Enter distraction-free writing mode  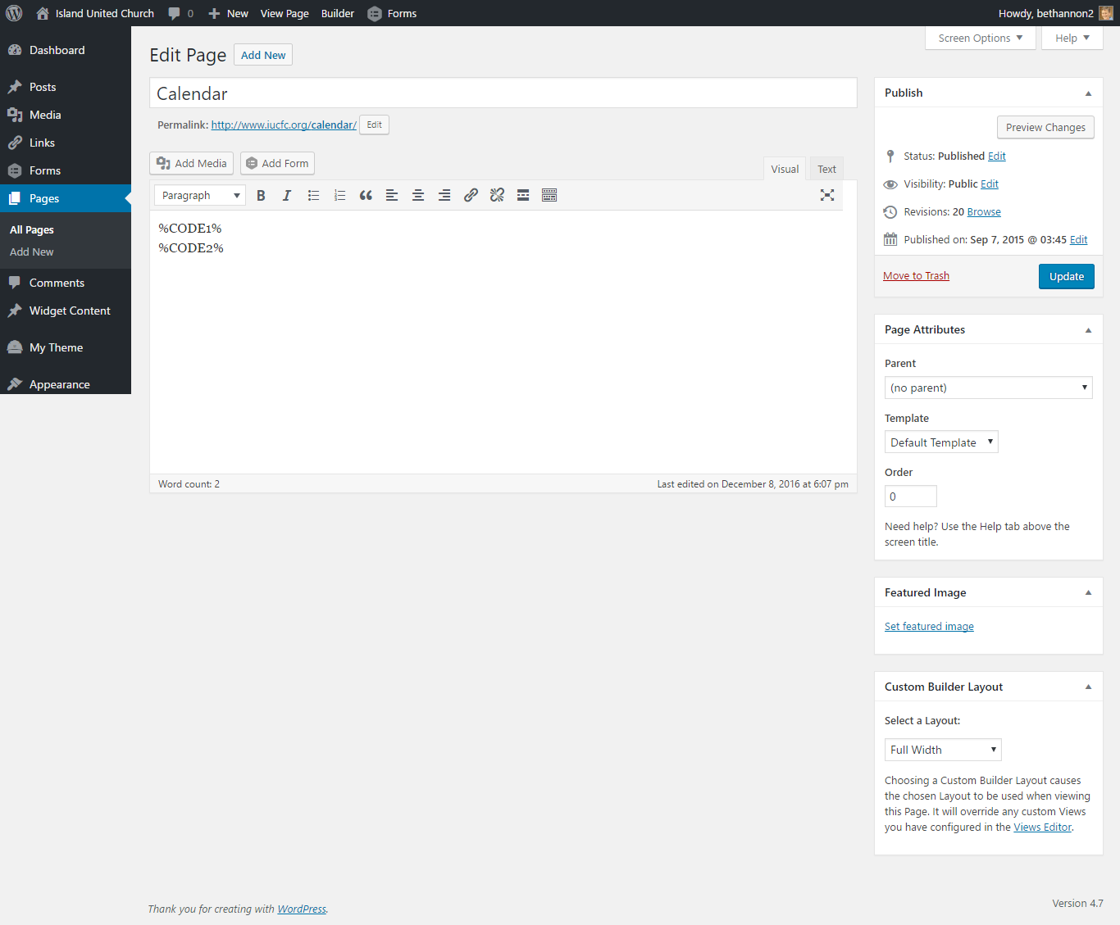[827, 195]
